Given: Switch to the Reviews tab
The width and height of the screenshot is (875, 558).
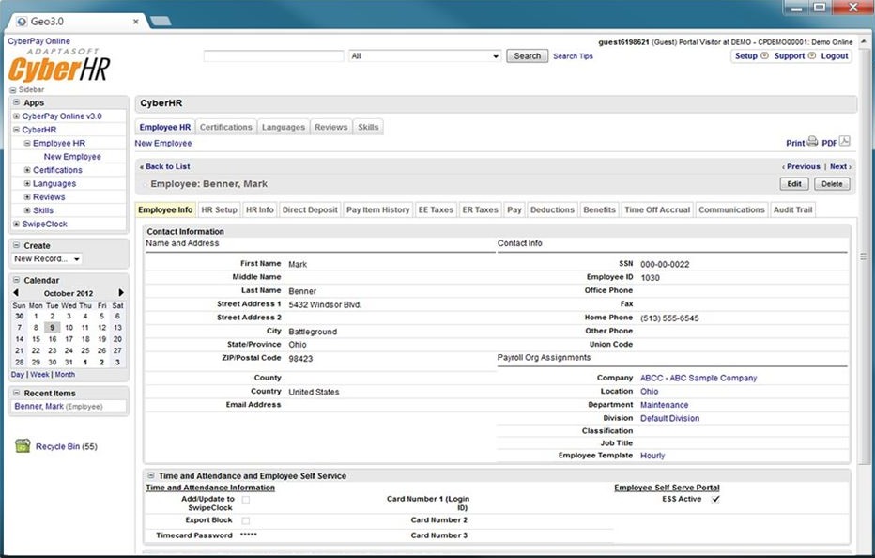Looking at the screenshot, I should pos(330,128).
